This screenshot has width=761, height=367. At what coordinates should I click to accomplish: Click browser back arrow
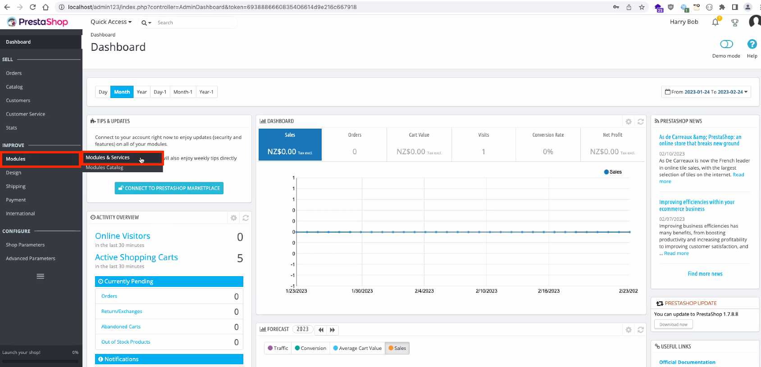(7, 7)
